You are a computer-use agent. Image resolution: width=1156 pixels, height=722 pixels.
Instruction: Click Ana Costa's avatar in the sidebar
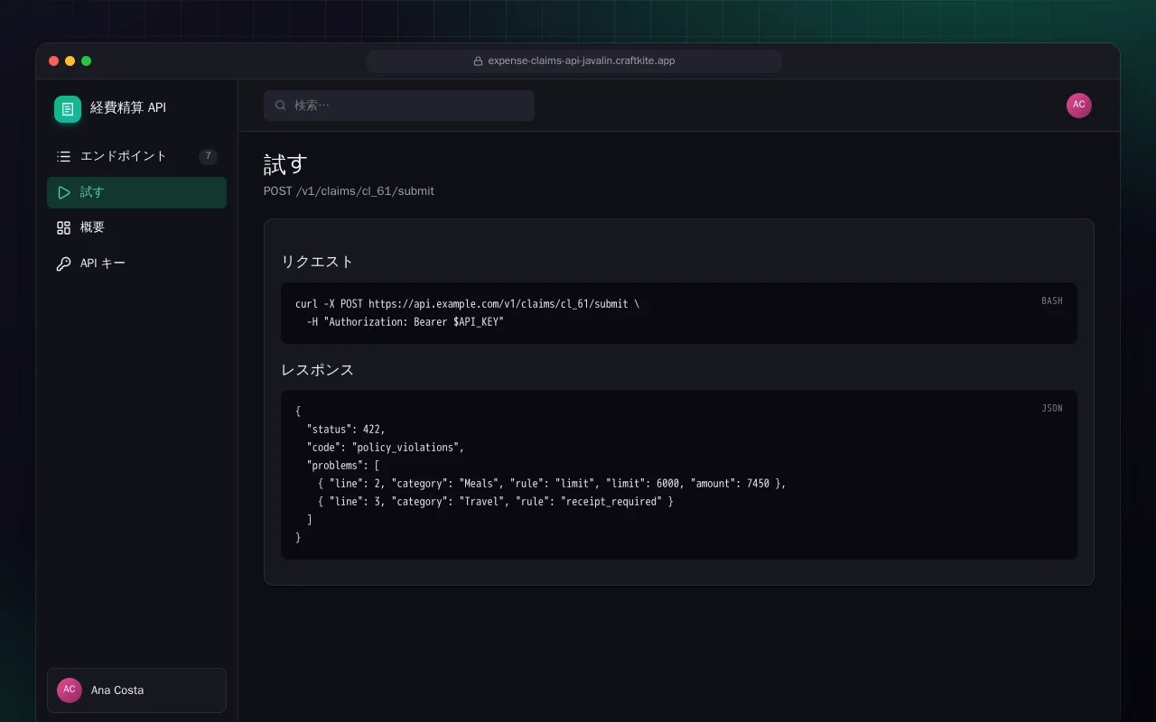(70, 690)
